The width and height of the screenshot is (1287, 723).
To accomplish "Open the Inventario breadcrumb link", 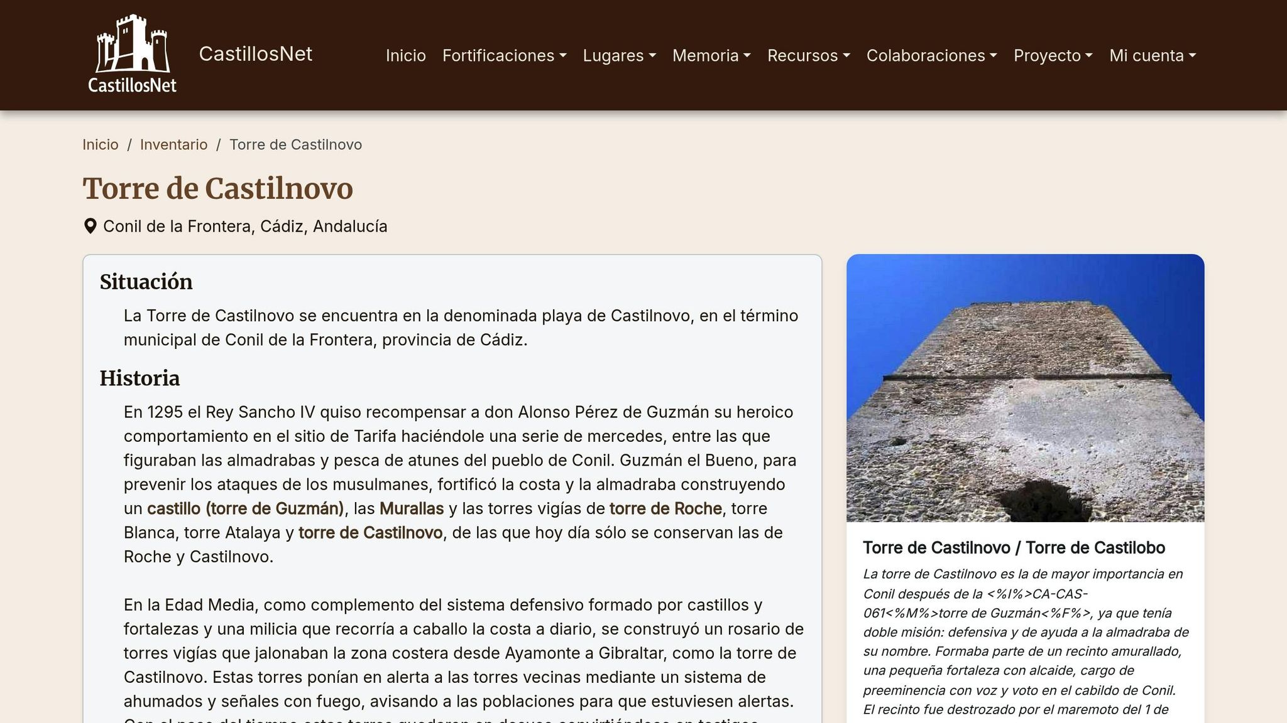I will tap(173, 144).
